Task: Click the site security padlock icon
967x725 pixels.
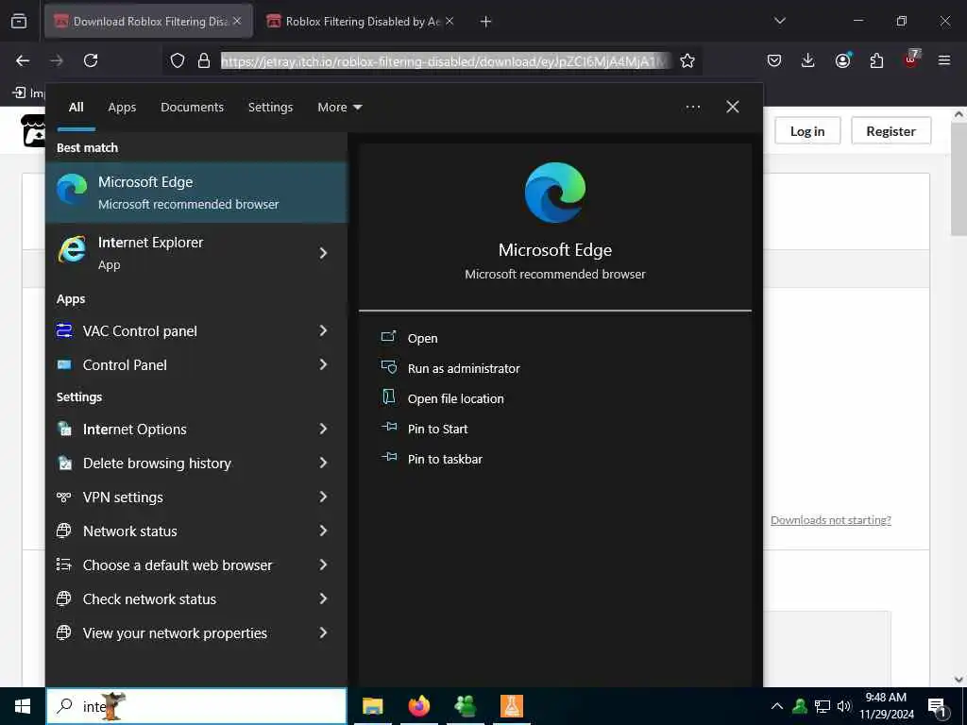Action: 204,60
